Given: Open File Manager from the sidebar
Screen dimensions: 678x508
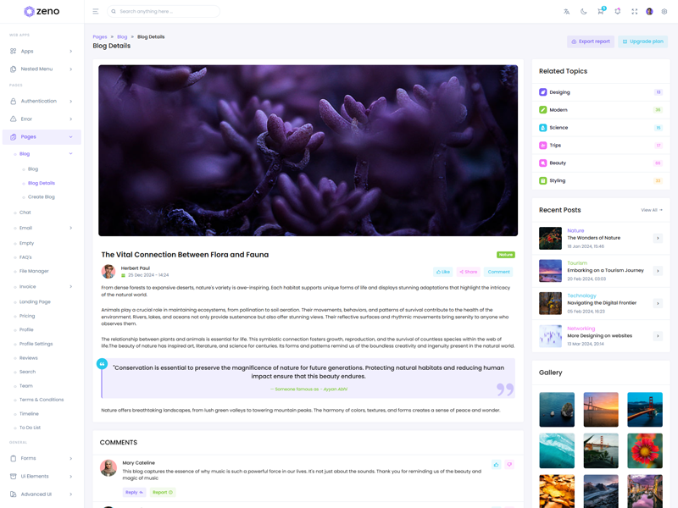Looking at the screenshot, I should point(34,271).
